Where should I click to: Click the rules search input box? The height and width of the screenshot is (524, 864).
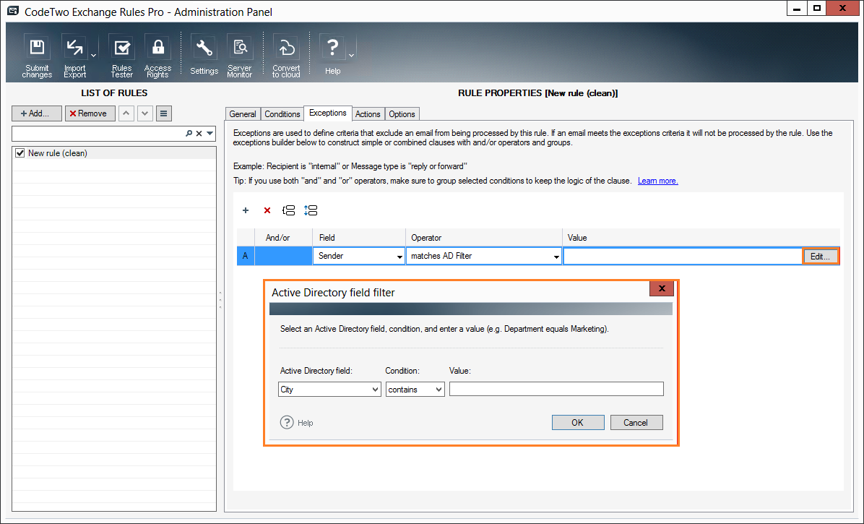(98, 133)
